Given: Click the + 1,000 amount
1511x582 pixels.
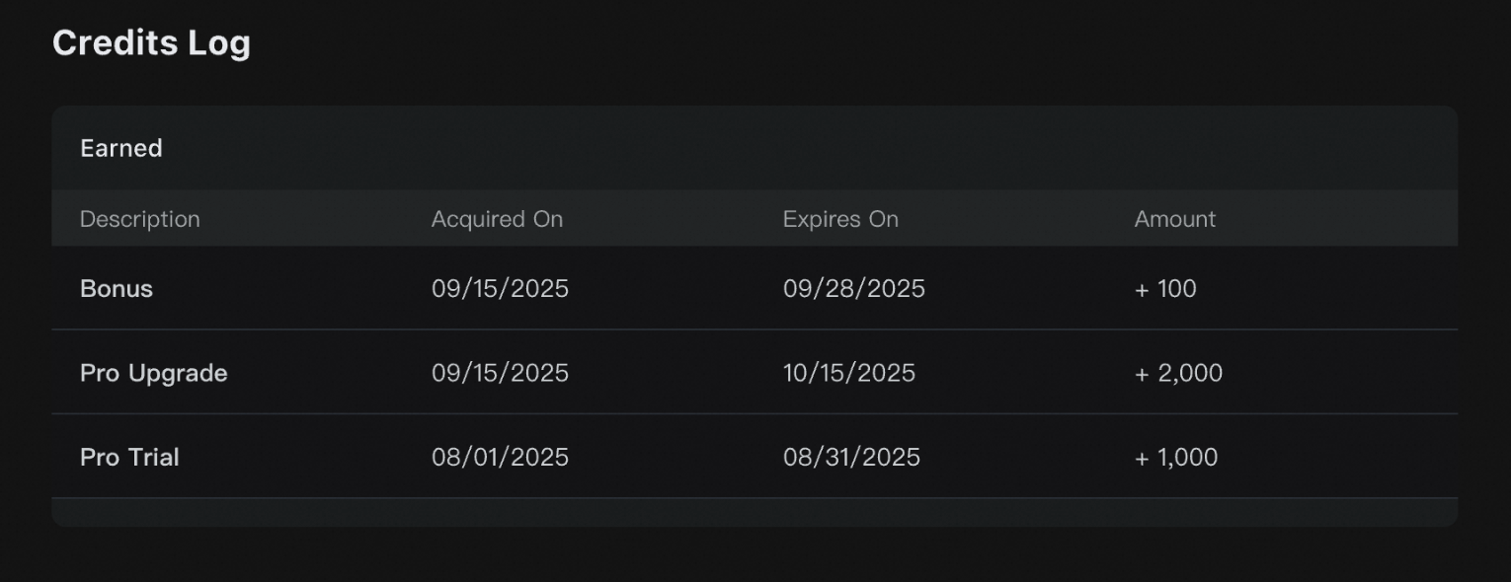Looking at the screenshot, I should 1175,458.
